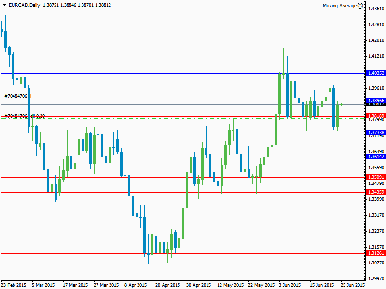386x289 pixels.
Task: Select the 1.31261 red price level label
Action: point(376,253)
